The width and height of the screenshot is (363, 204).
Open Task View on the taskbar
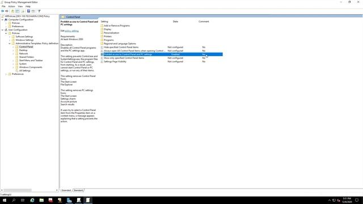(23, 200)
